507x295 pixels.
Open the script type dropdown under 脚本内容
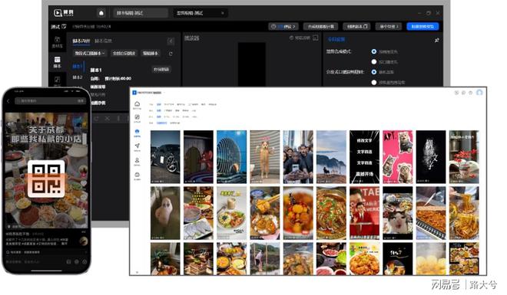coord(90,53)
